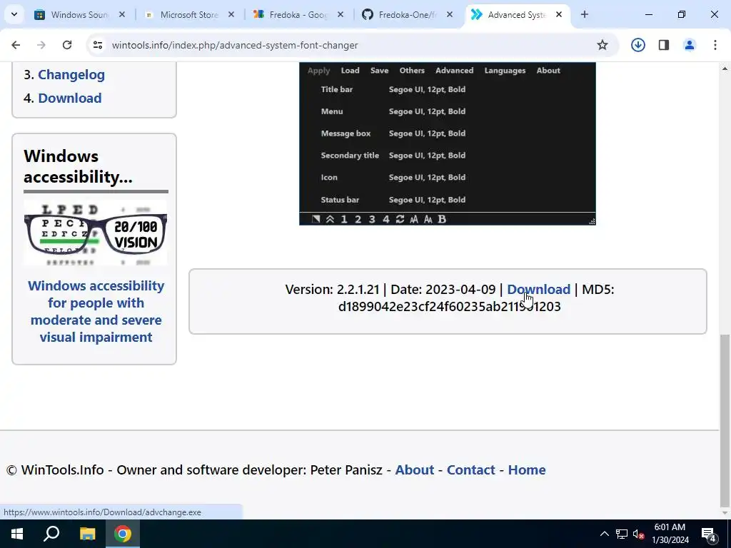
Task: Click the Menu font row
Action: (393, 111)
